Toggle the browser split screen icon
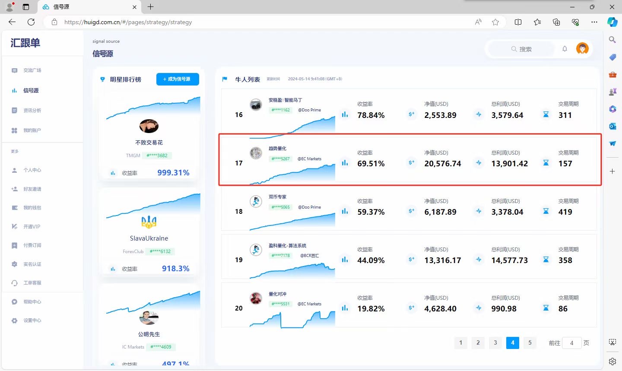This screenshot has height=371, width=622. (x=518, y=22)
